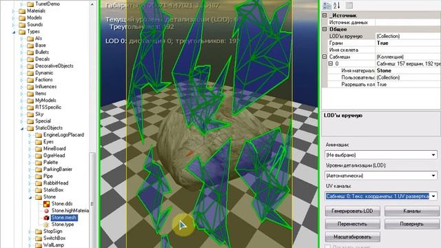Click the Разрешать кол value True
The width and height of the screenshot is (441, 248).
pyautogui.click(x=382, y=84)
